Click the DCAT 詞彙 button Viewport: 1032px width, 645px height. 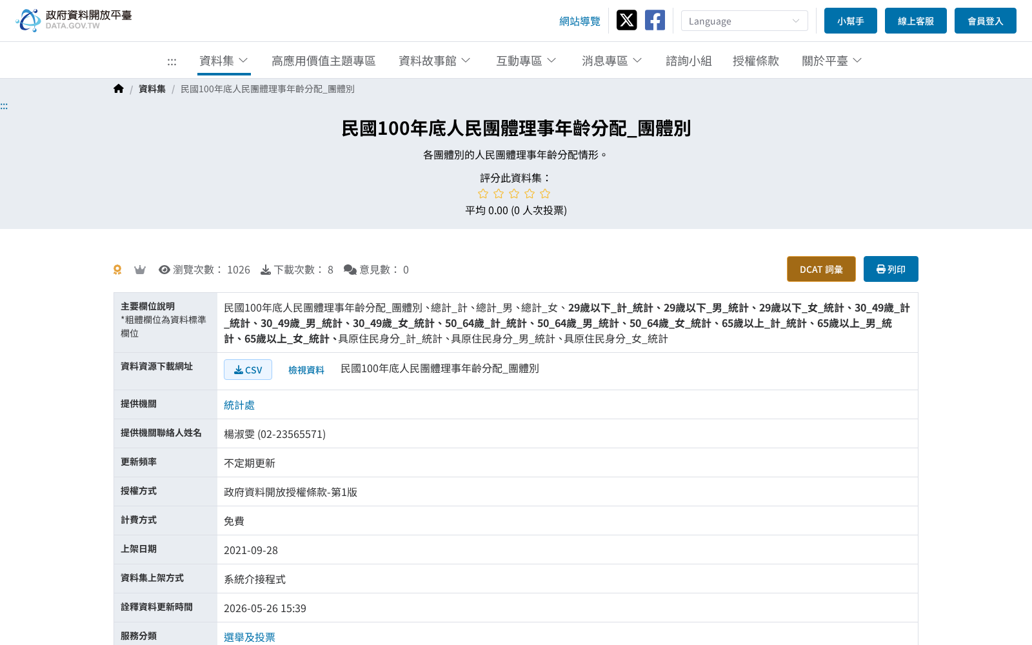821,269
